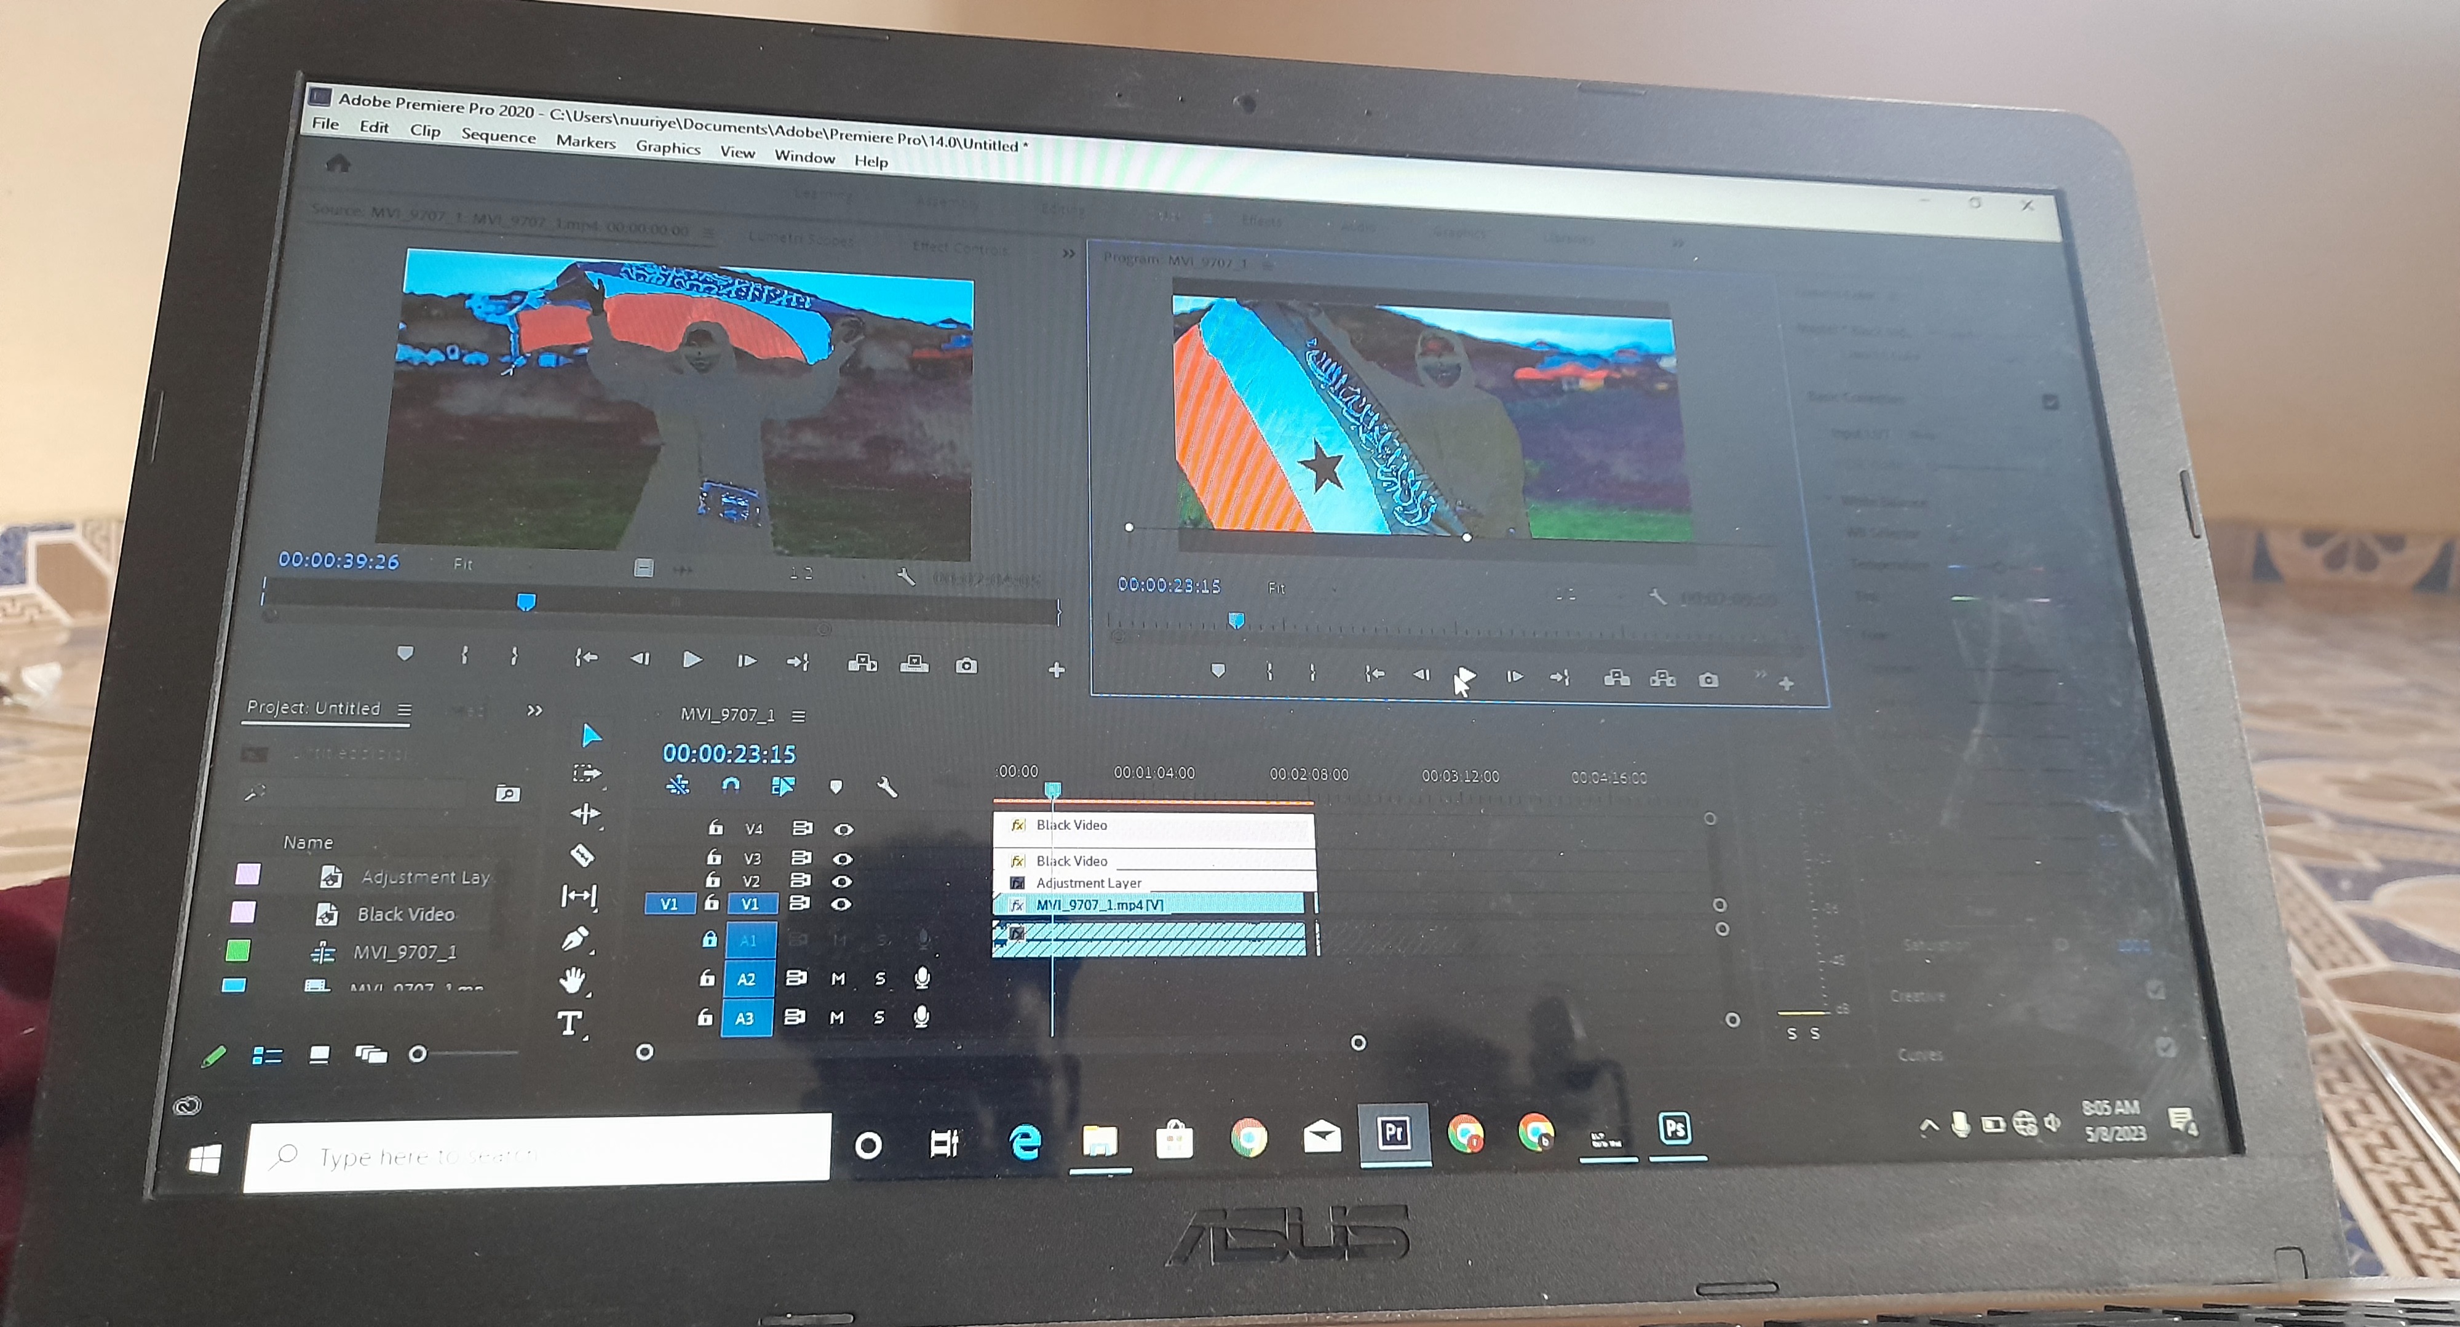Select the Slip tool
The width and height of the screenshot is (2460, 1327).
(579, 895)
